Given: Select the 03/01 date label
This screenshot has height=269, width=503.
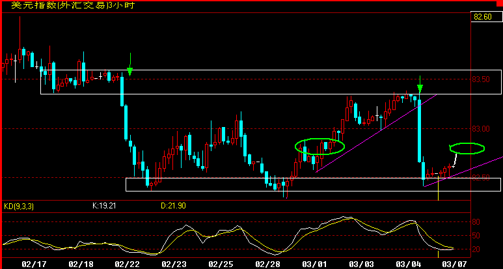Looking at the screenshot, I should [314, 264].
